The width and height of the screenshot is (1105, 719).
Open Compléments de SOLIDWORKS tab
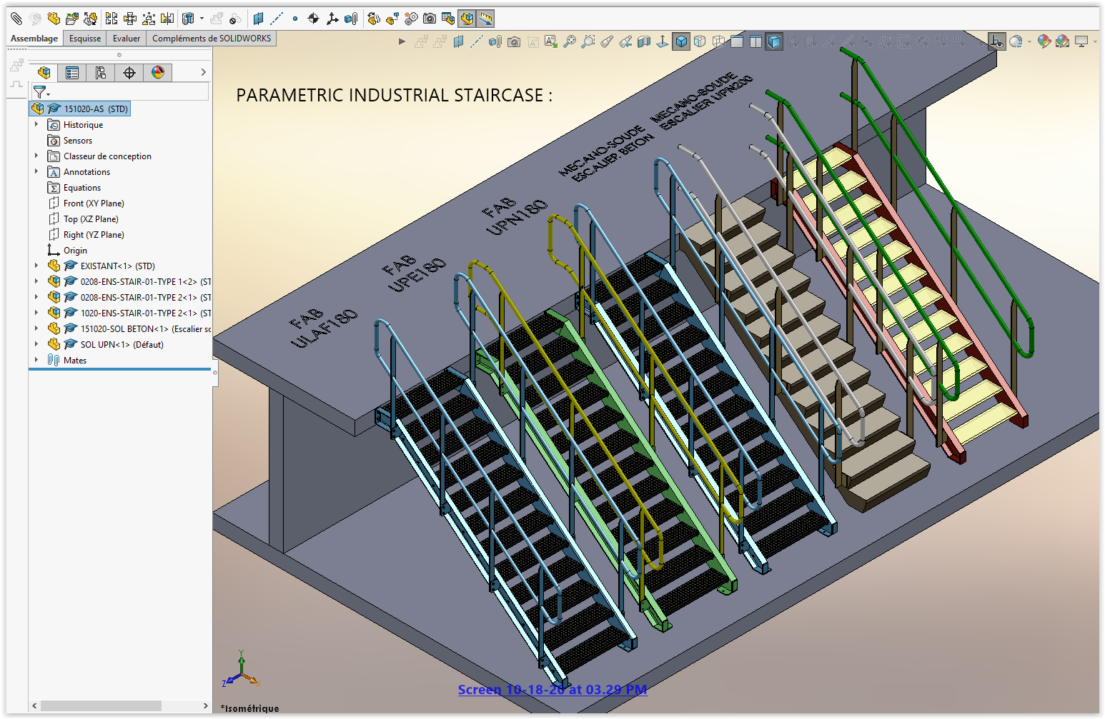pyautogui.click(x=212, y=39)
